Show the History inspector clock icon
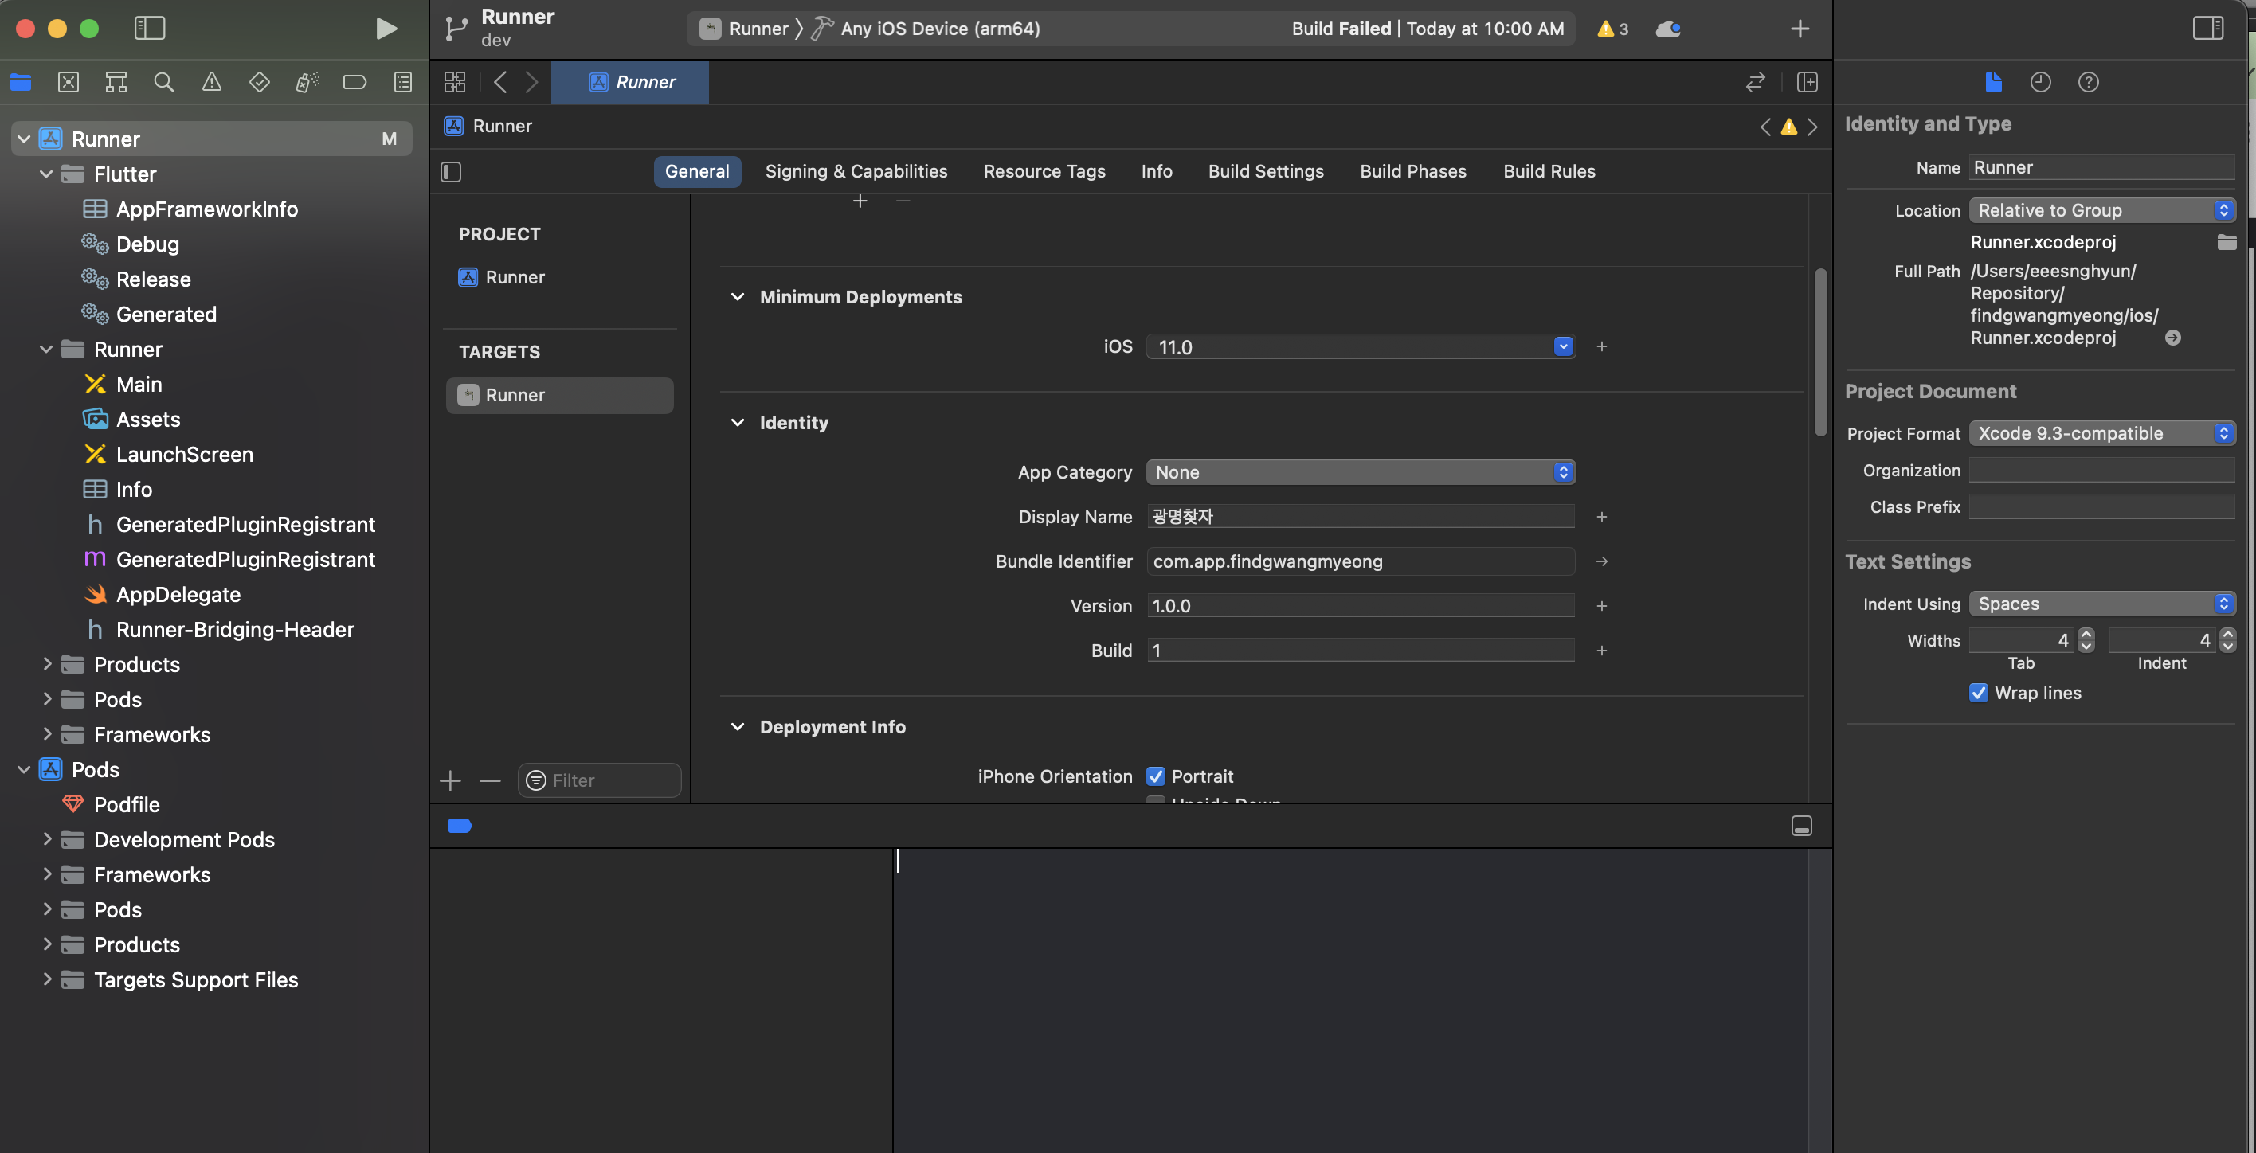The height and width of the screenshot is (1153, 2256). tap(2039, 82)
